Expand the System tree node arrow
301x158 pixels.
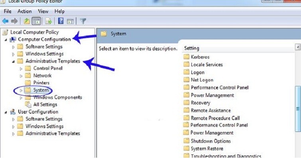click(x=21, y=90)
